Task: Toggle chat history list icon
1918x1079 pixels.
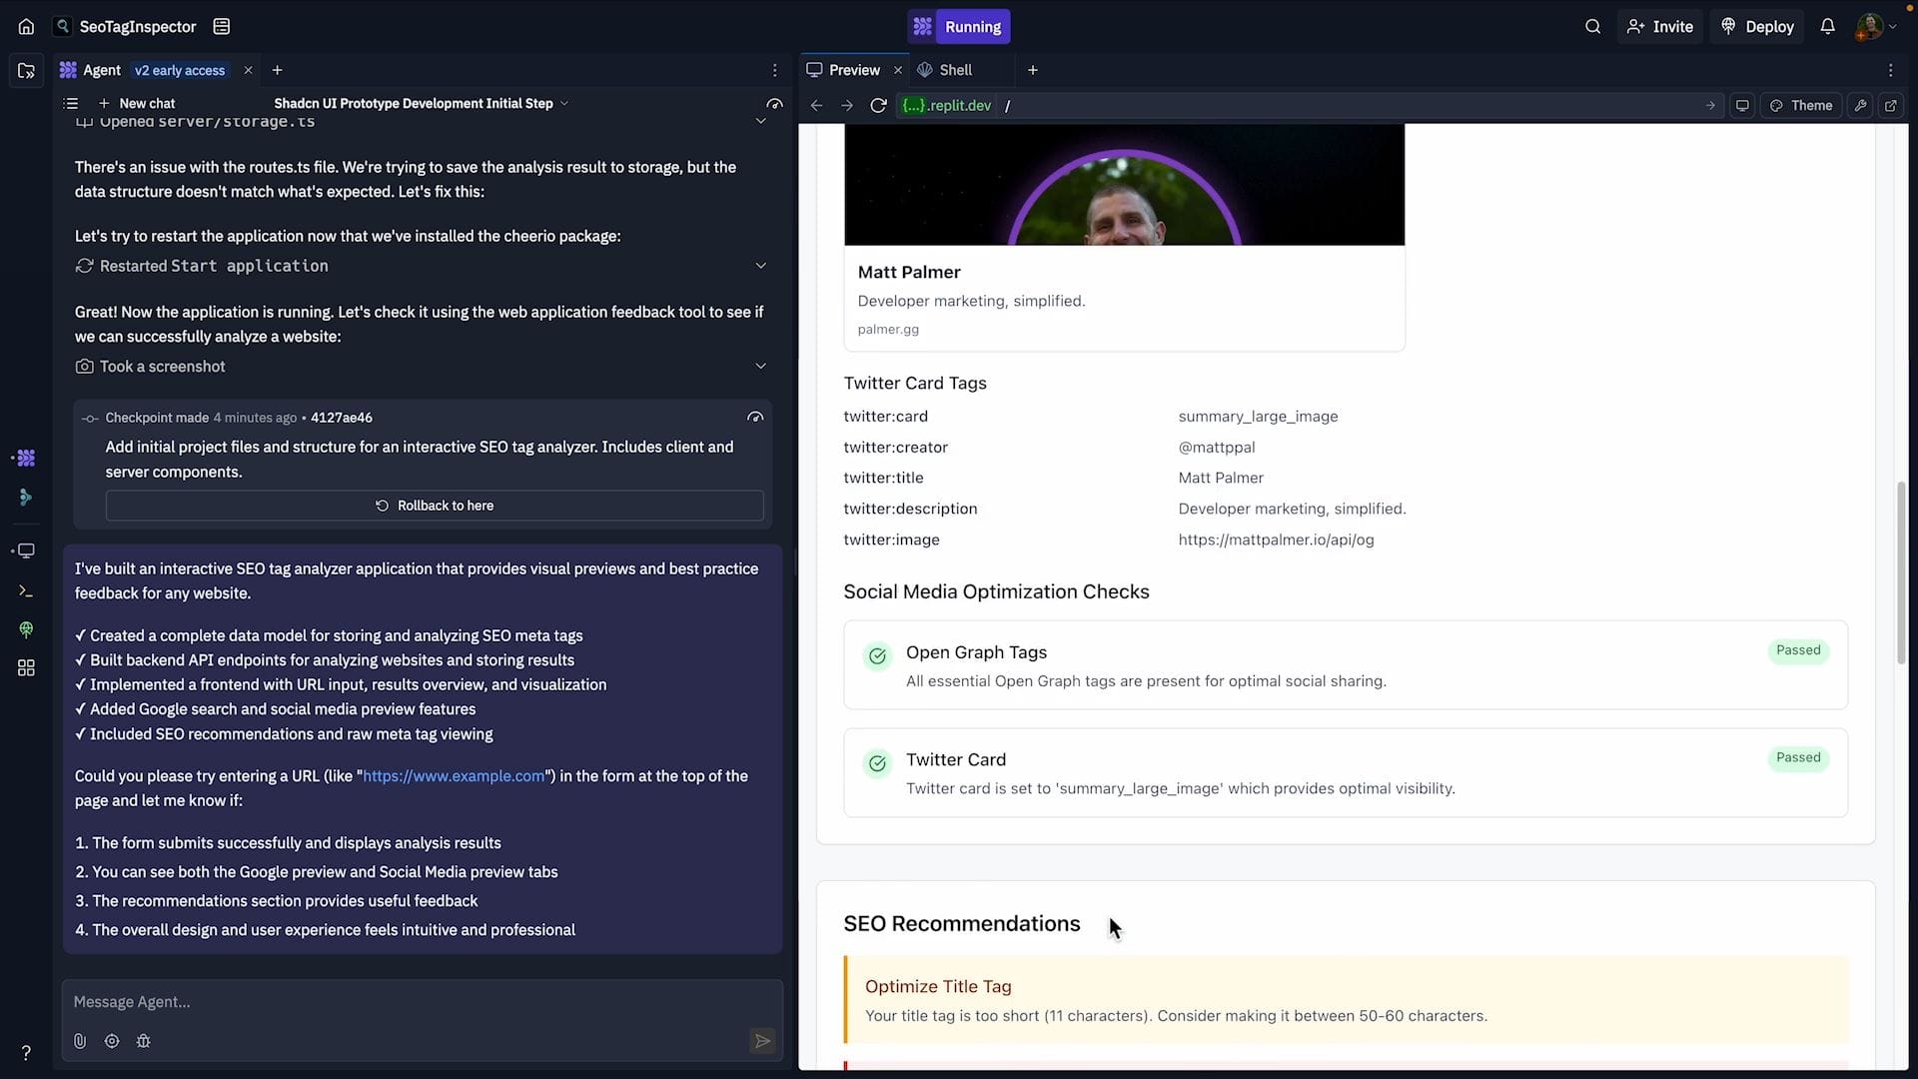Action: [x=70, y=103]
